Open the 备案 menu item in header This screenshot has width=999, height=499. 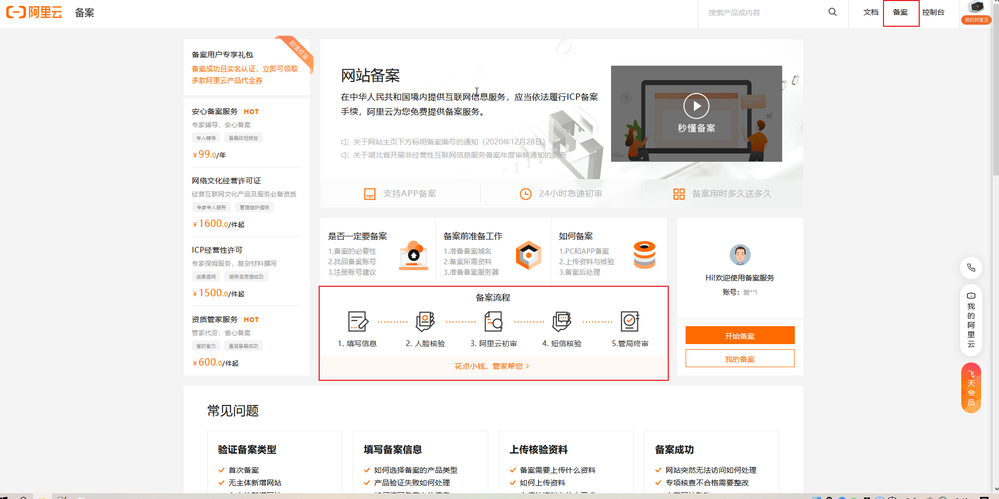(900, 12)
